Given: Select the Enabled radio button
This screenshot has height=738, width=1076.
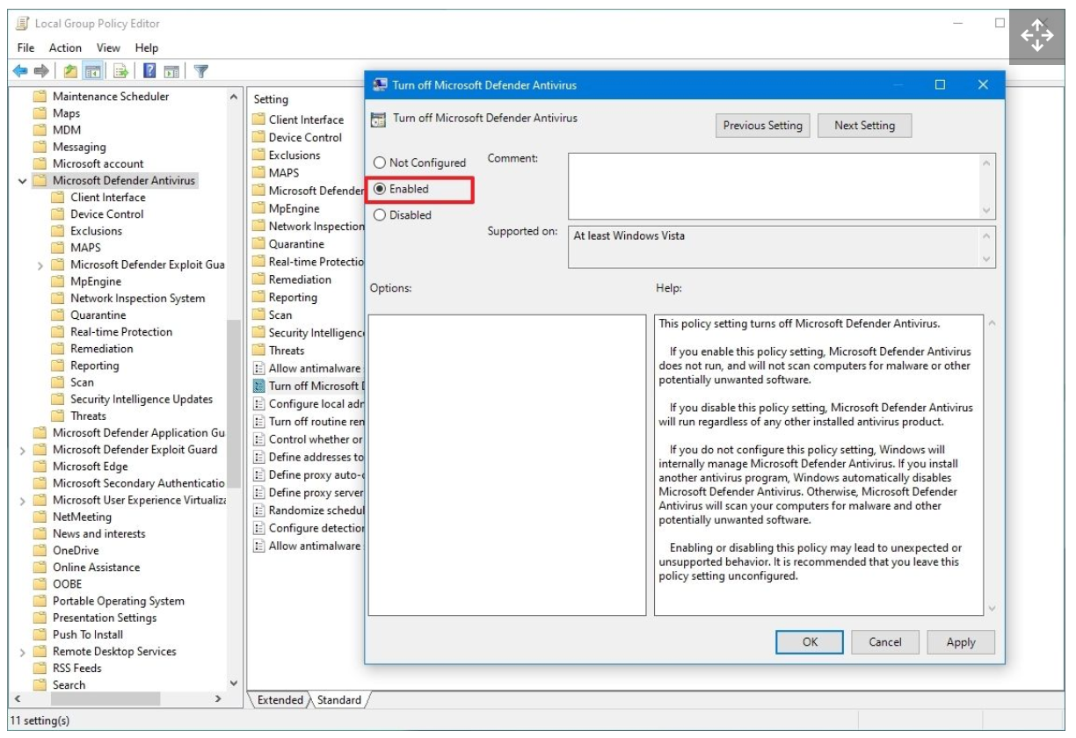Looking at the screenshot, I should 381,187.
